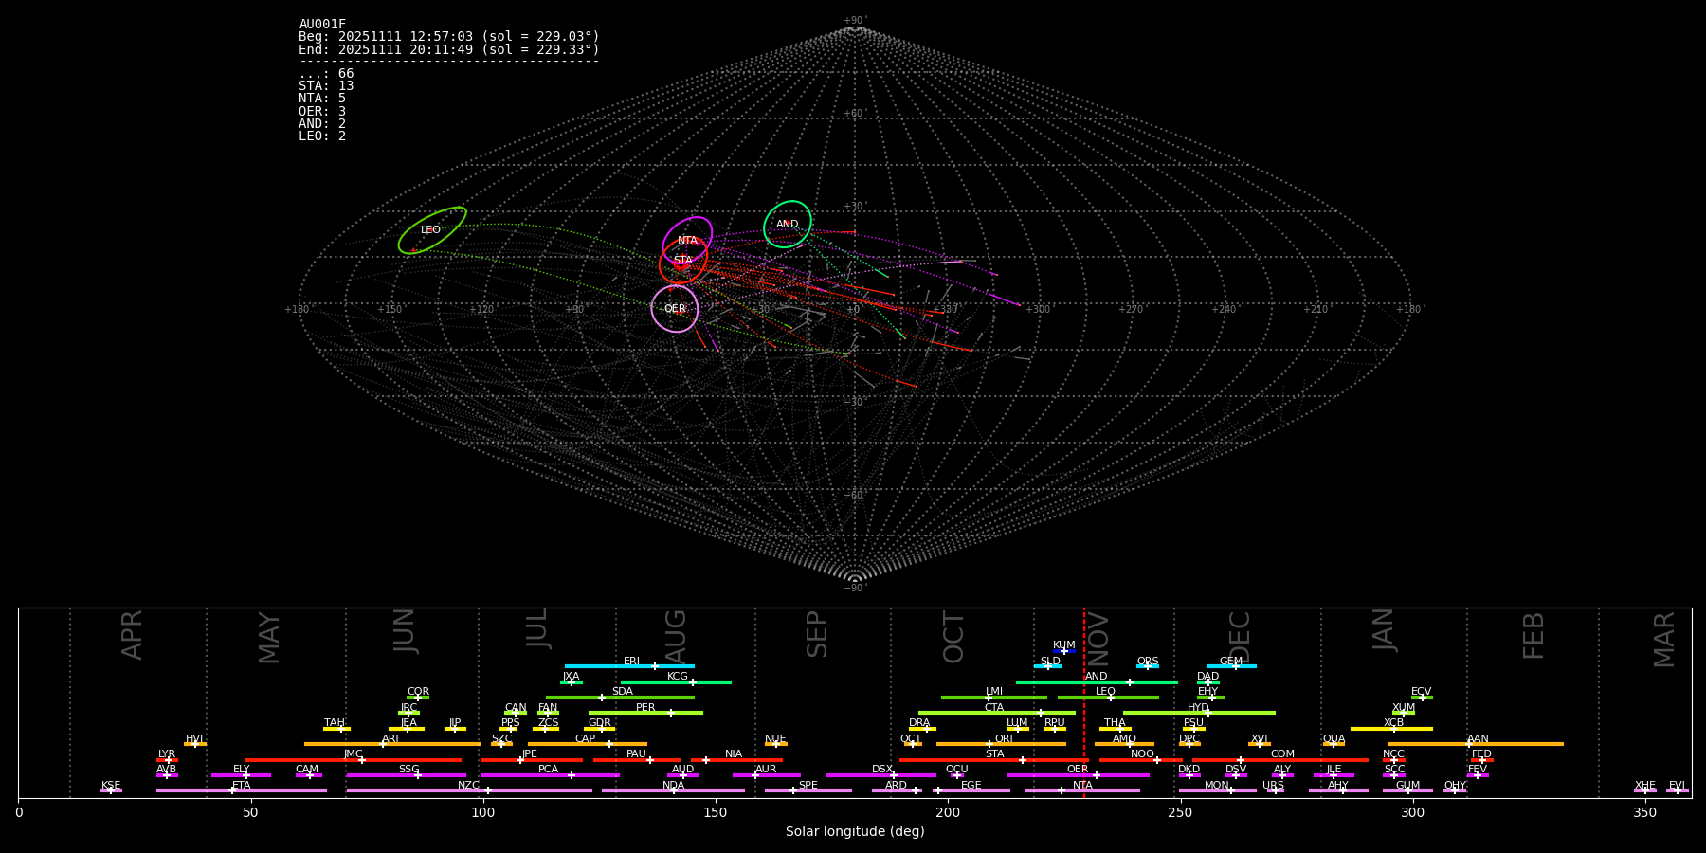The height and width of the screenshot is (853, 1706).
Task: Click the EGE shower label in timeline
Action: 971,786
